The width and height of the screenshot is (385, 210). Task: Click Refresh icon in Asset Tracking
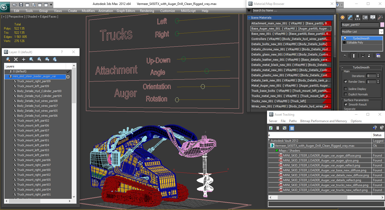[x=271, y=128]
